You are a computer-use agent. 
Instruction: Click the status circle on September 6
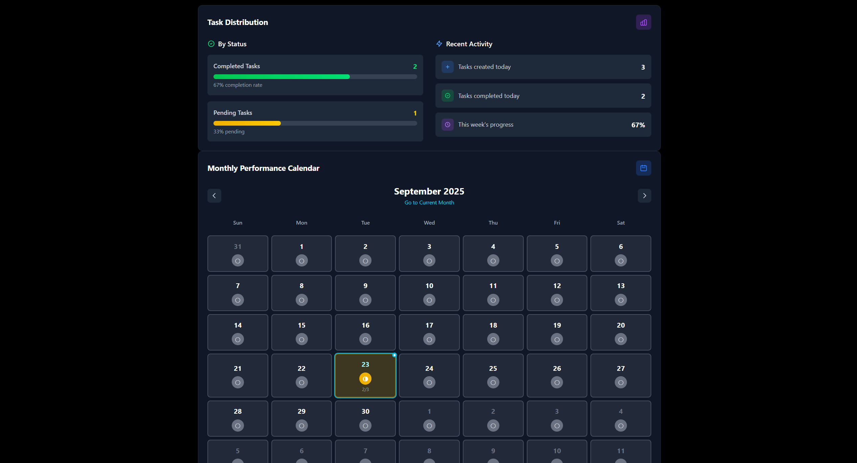point(621,261)
